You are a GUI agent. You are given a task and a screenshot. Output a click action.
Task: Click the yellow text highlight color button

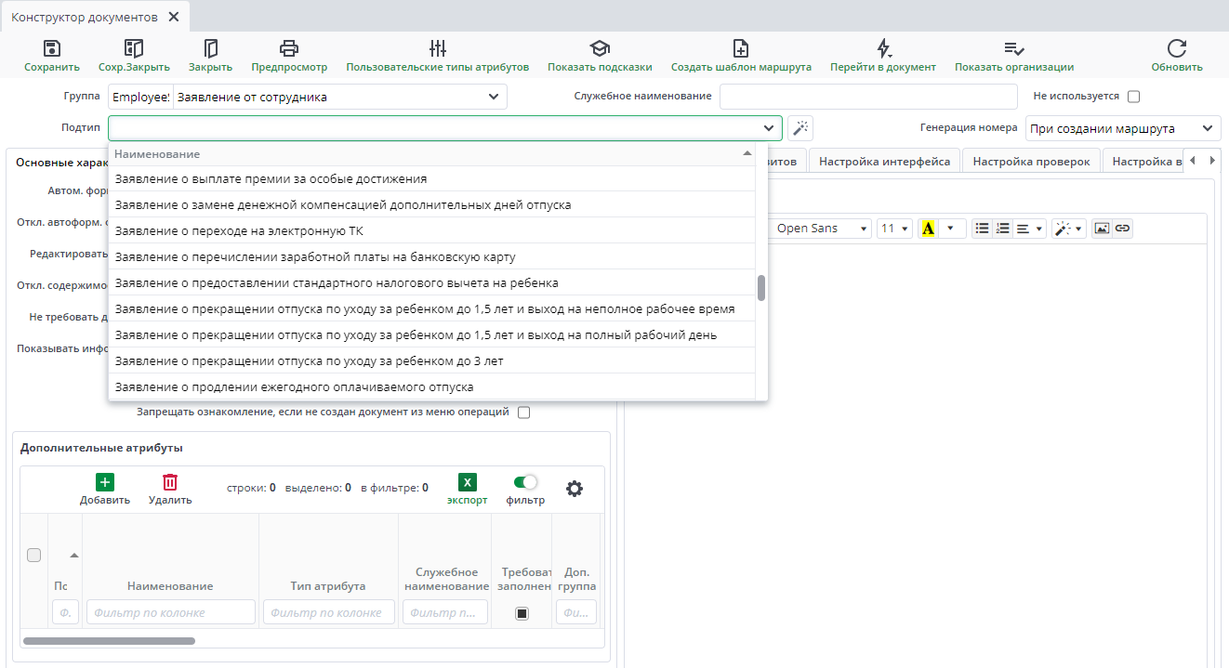[928, 229]
